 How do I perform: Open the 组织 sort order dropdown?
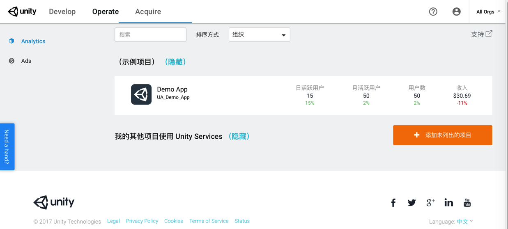[x=260, y=34]
